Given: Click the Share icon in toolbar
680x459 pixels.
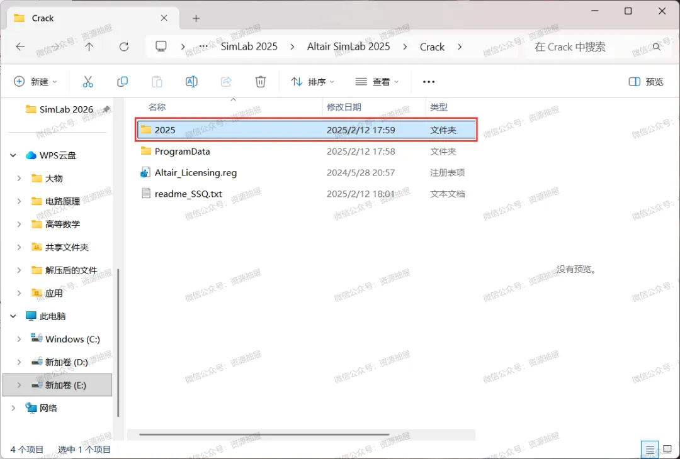Looking at the screenshot, I should point(226,81).
